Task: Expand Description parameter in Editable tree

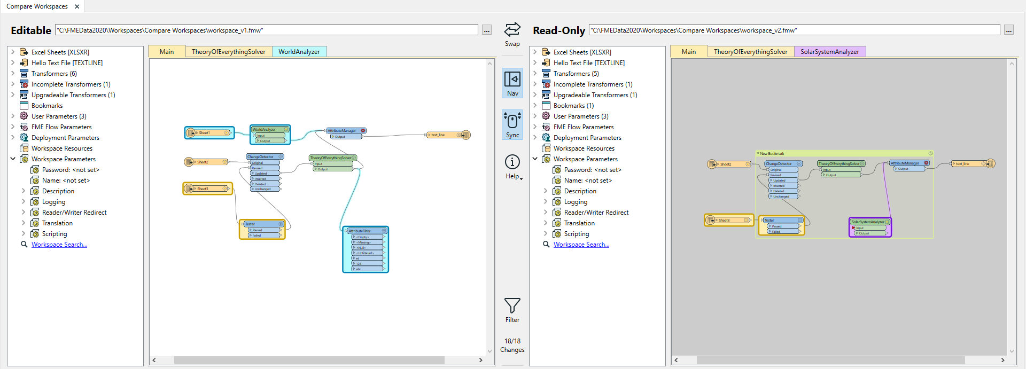Action: tap(24, 191)
